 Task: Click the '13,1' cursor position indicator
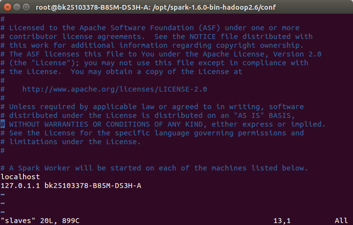point(282,221)
